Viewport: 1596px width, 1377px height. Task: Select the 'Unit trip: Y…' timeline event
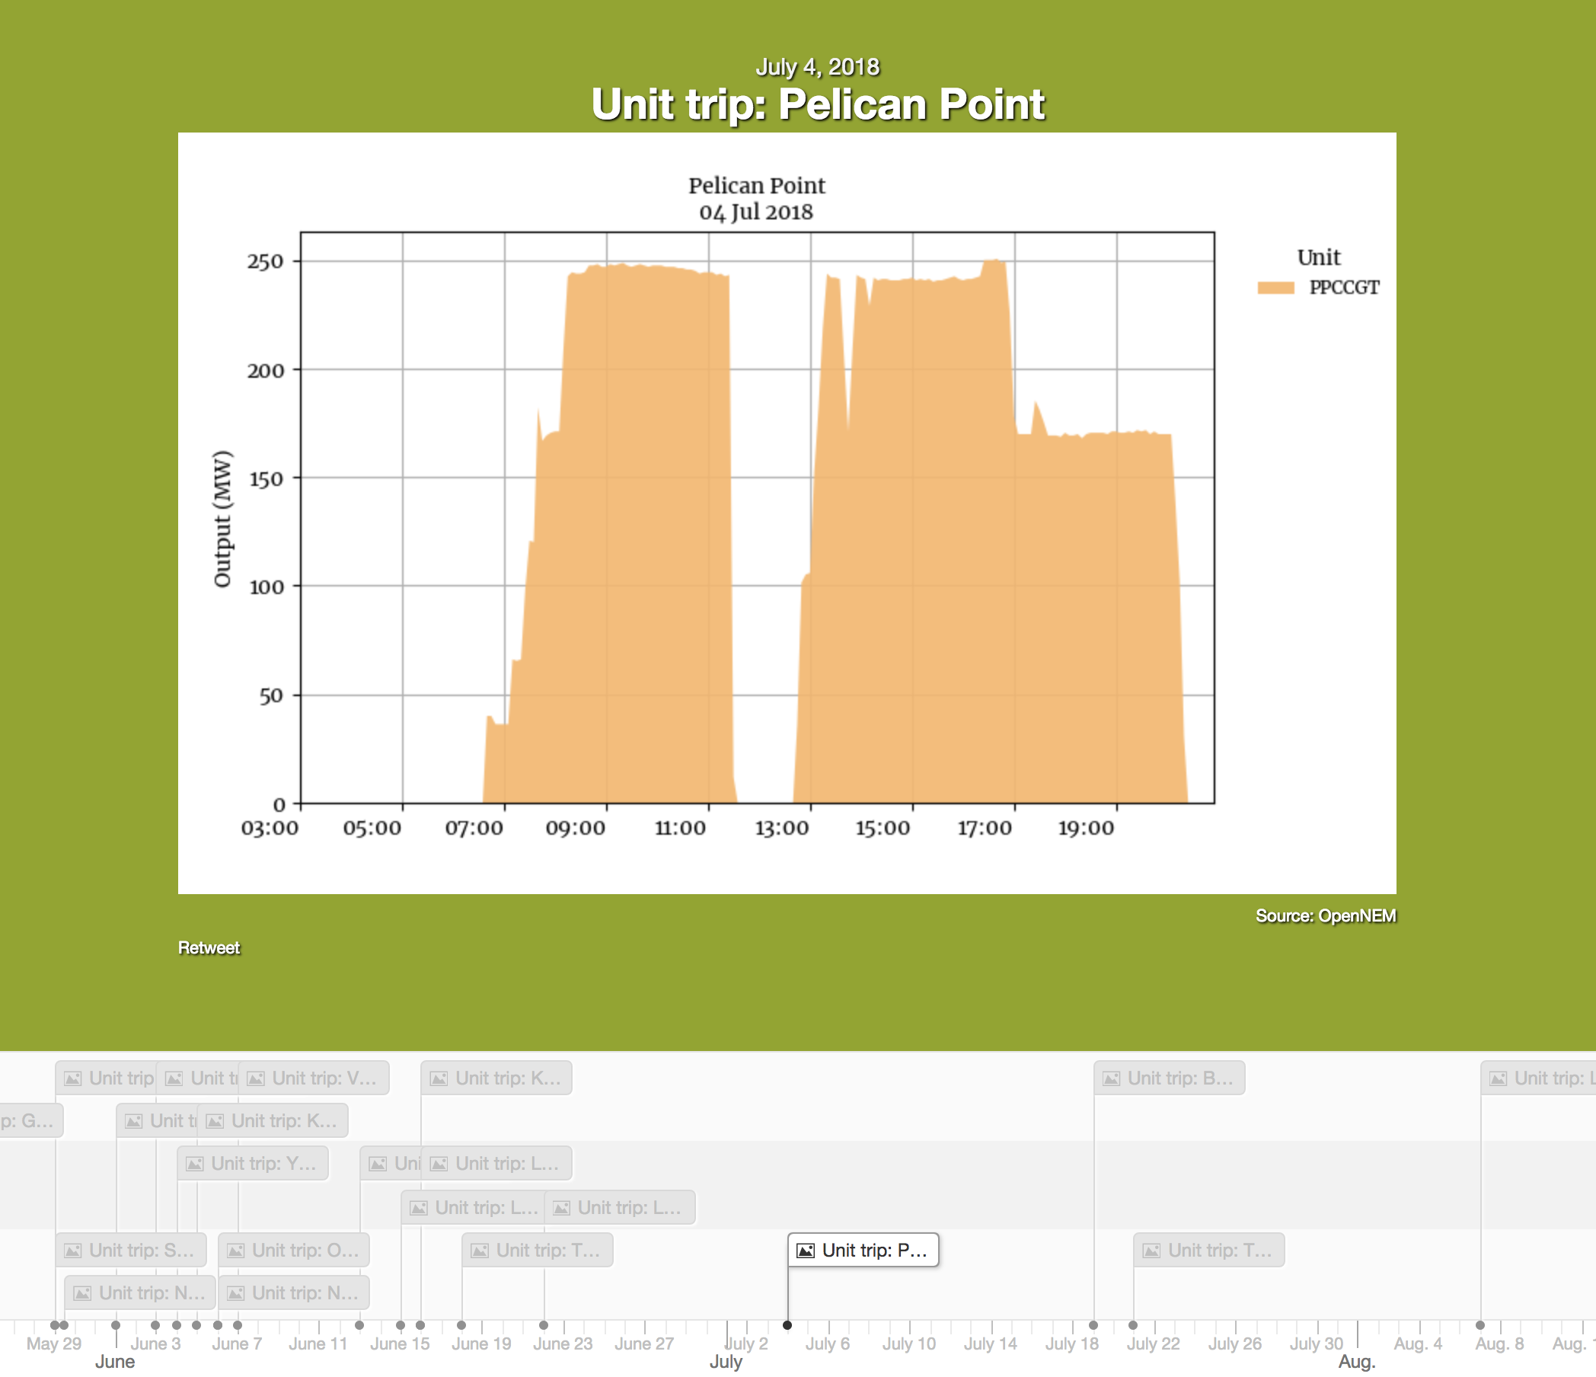(x=263, y=1164)
